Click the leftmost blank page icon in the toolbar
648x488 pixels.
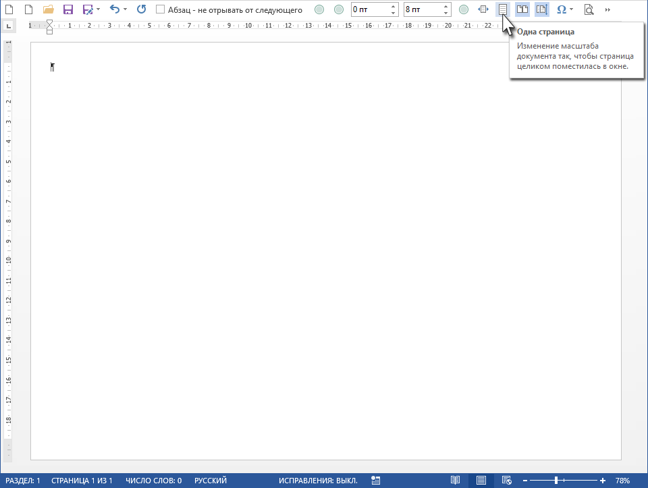click(9, 9)
